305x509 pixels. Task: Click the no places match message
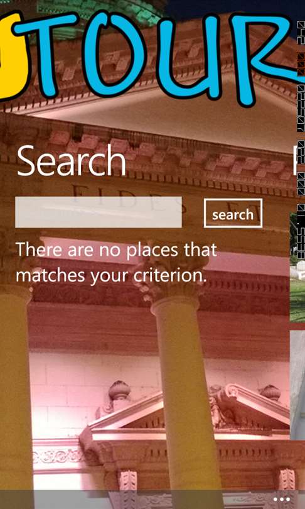pos(116,262)
